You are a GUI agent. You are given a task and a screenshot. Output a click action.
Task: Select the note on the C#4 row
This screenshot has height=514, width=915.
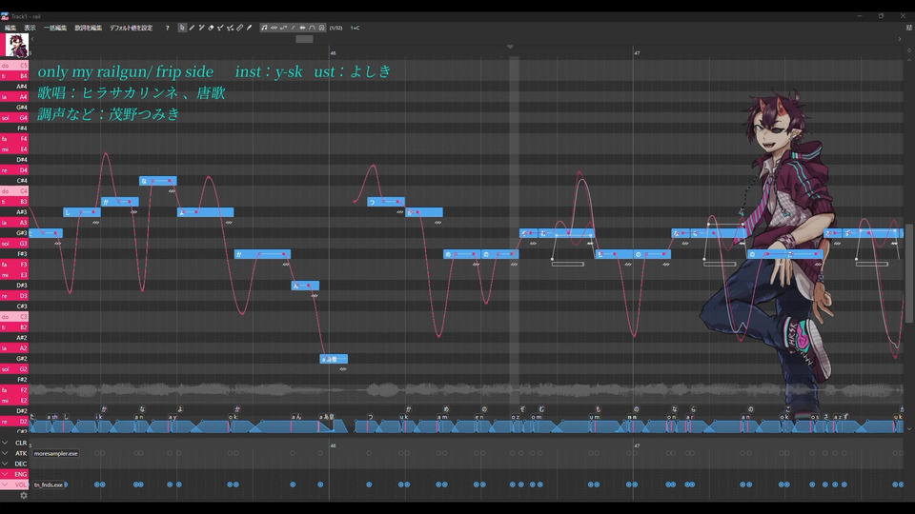click(x=157, y=181)
